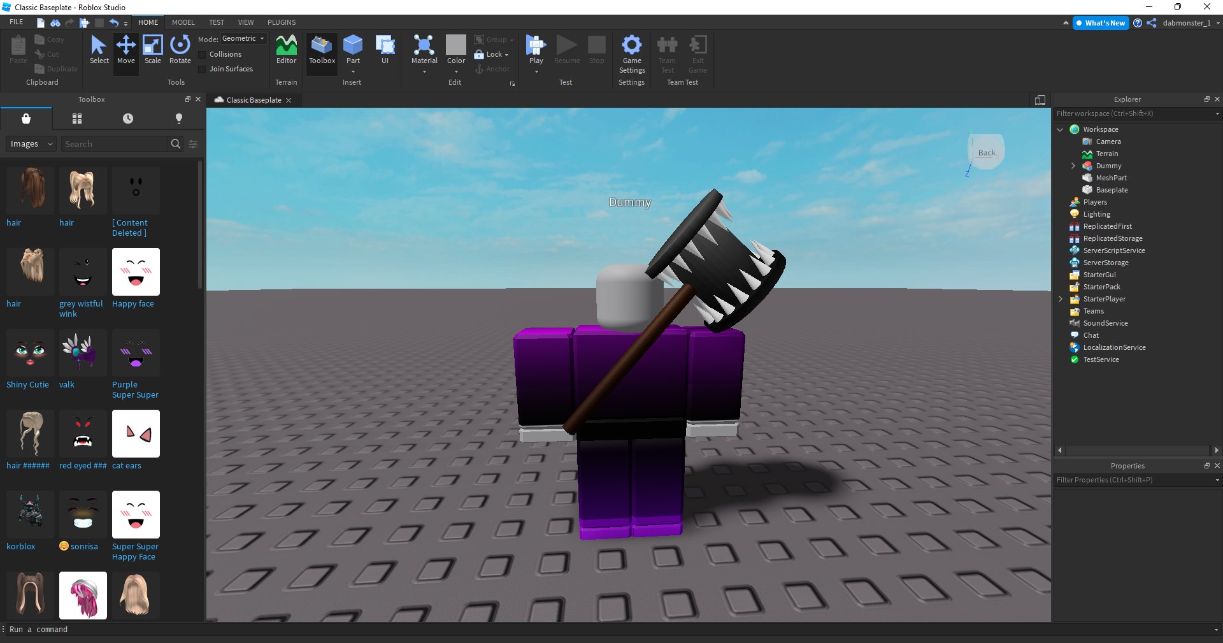Viewport: 1223px width, 643px height.
Task: Select Baseplate in Explorer
Action: pyautogui.click(x=1112, y=190)
